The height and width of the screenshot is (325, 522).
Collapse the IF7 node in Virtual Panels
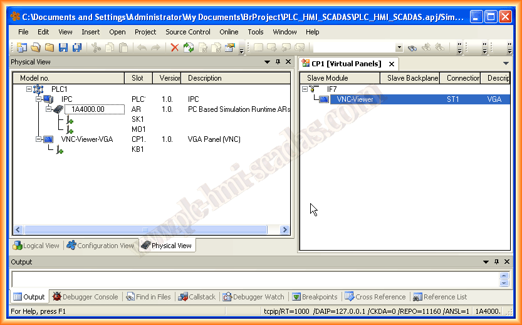point(305,89)
